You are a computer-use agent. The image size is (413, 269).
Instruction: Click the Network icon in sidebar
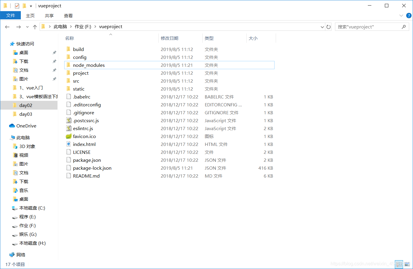click(12, 255)
